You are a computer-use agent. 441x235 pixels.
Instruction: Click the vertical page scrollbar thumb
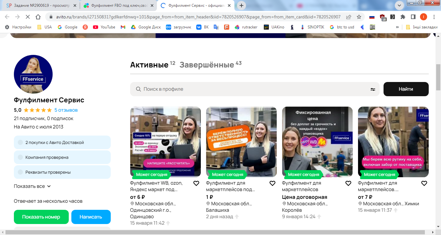point(438,77)
